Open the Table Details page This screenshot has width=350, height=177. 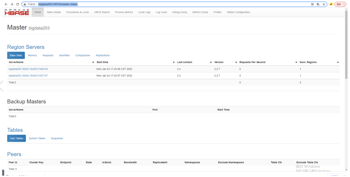point(54,12)
